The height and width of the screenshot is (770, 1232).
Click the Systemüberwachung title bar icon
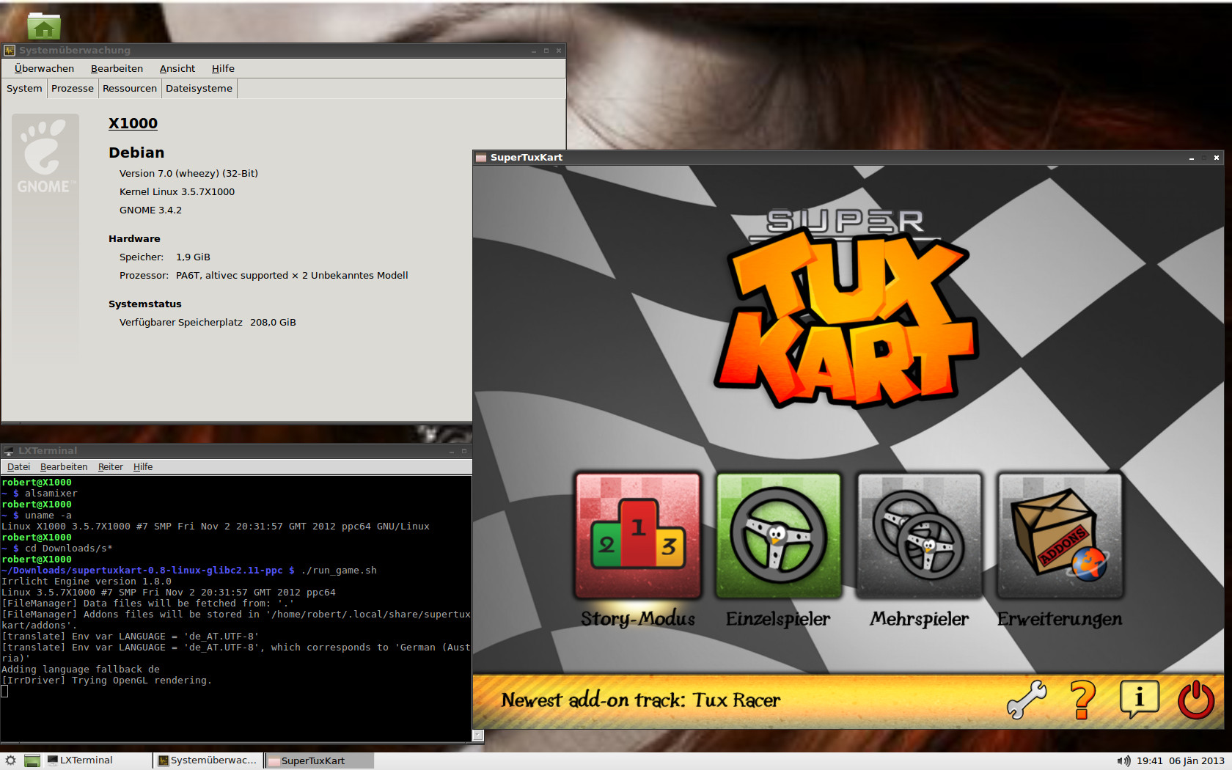click(x=10, y=51)
